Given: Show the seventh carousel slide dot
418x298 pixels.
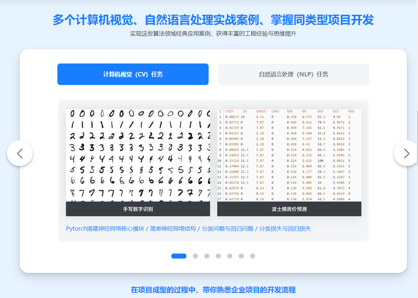Looking at the screenshot, I should 253,256.
